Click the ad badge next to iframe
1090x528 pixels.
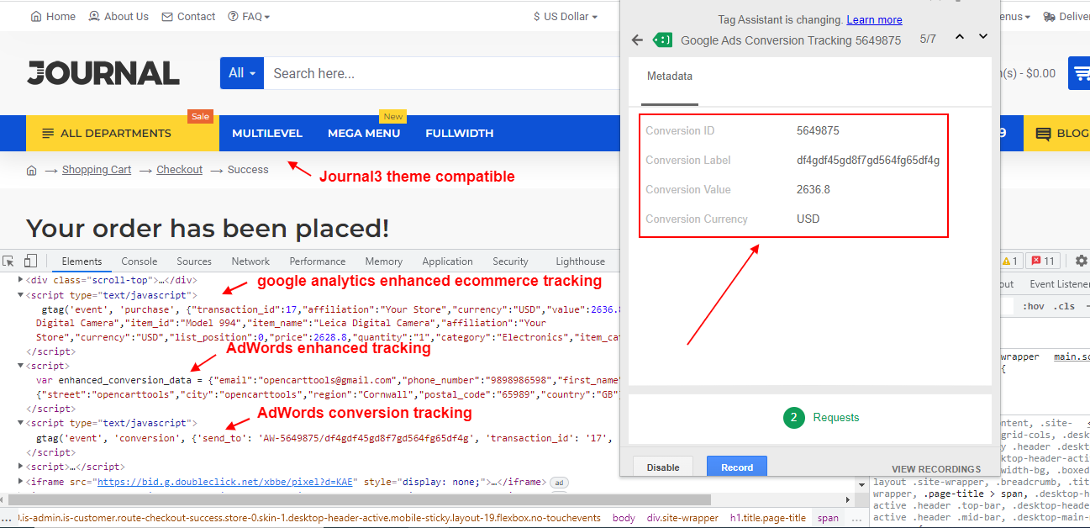[560, 483]
